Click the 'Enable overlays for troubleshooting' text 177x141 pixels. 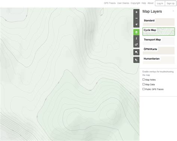158,73
